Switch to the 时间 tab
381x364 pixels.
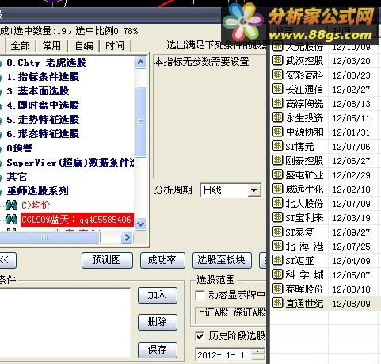point(115,46)
